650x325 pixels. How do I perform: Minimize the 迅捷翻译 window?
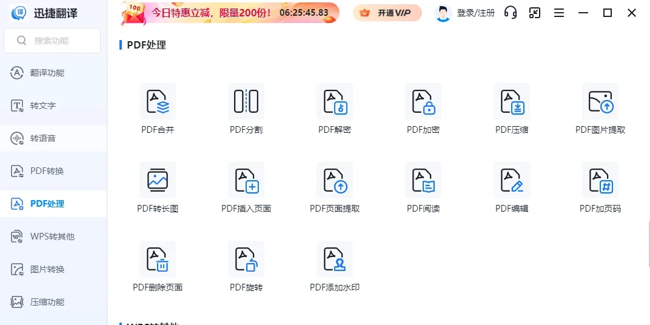click(583, 13)
